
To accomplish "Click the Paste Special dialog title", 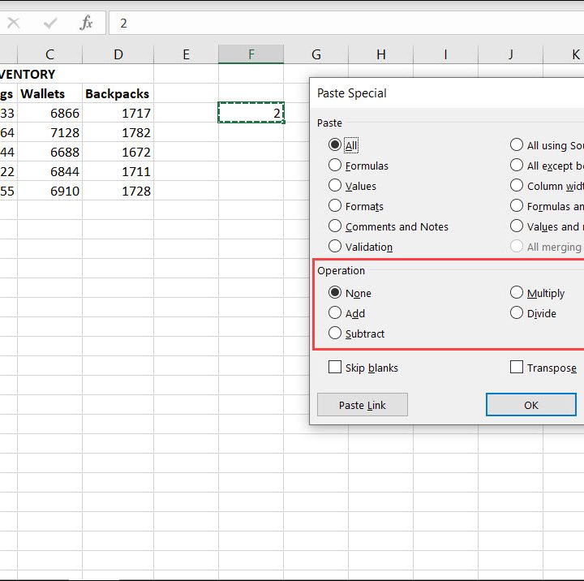I will pos(351,93).
